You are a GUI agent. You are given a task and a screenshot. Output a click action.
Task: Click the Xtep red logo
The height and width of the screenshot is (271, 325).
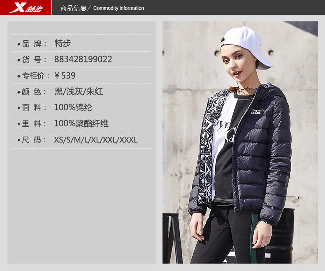pos(26,7)
